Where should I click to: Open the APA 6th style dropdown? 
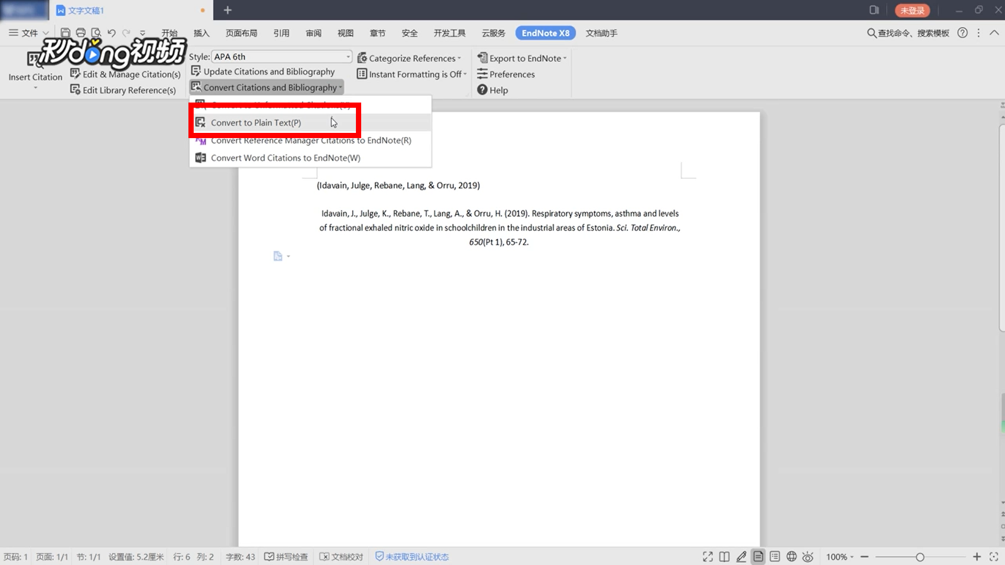click(x=348, y=56)
